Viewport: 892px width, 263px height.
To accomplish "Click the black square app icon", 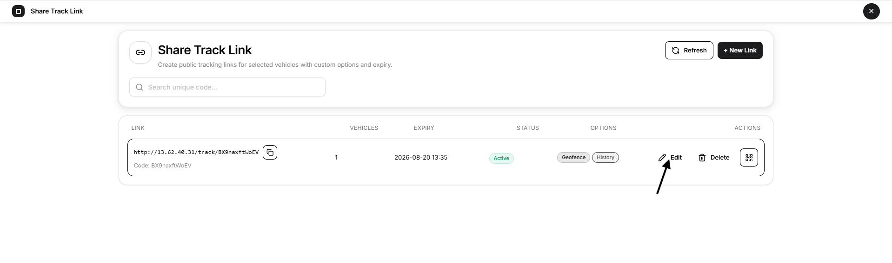I will click(x=18, y=11).
